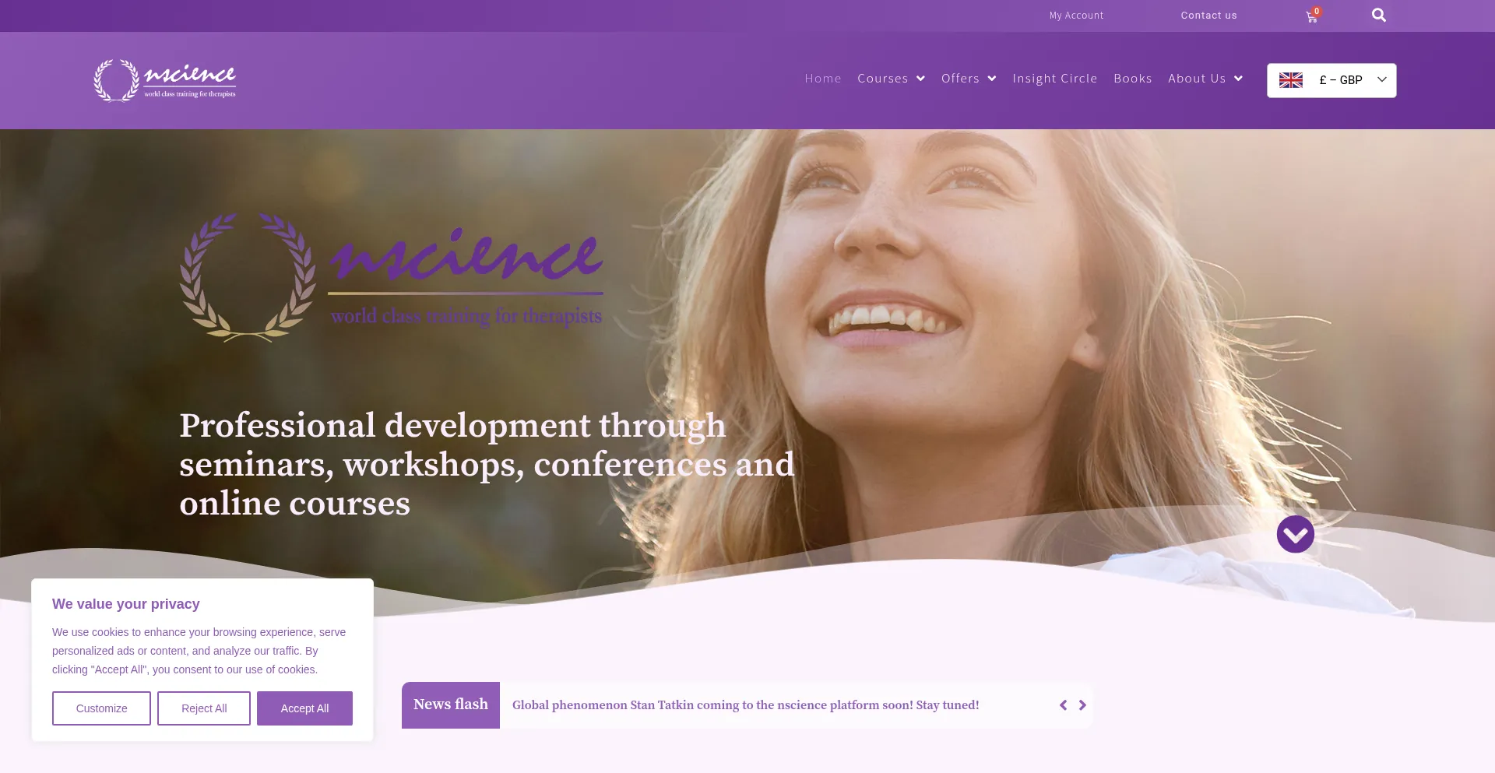Screen dimensions: 1495x773
Task: Open the Books menu item
Action: pyautogui.click(x=1133, y=79)
